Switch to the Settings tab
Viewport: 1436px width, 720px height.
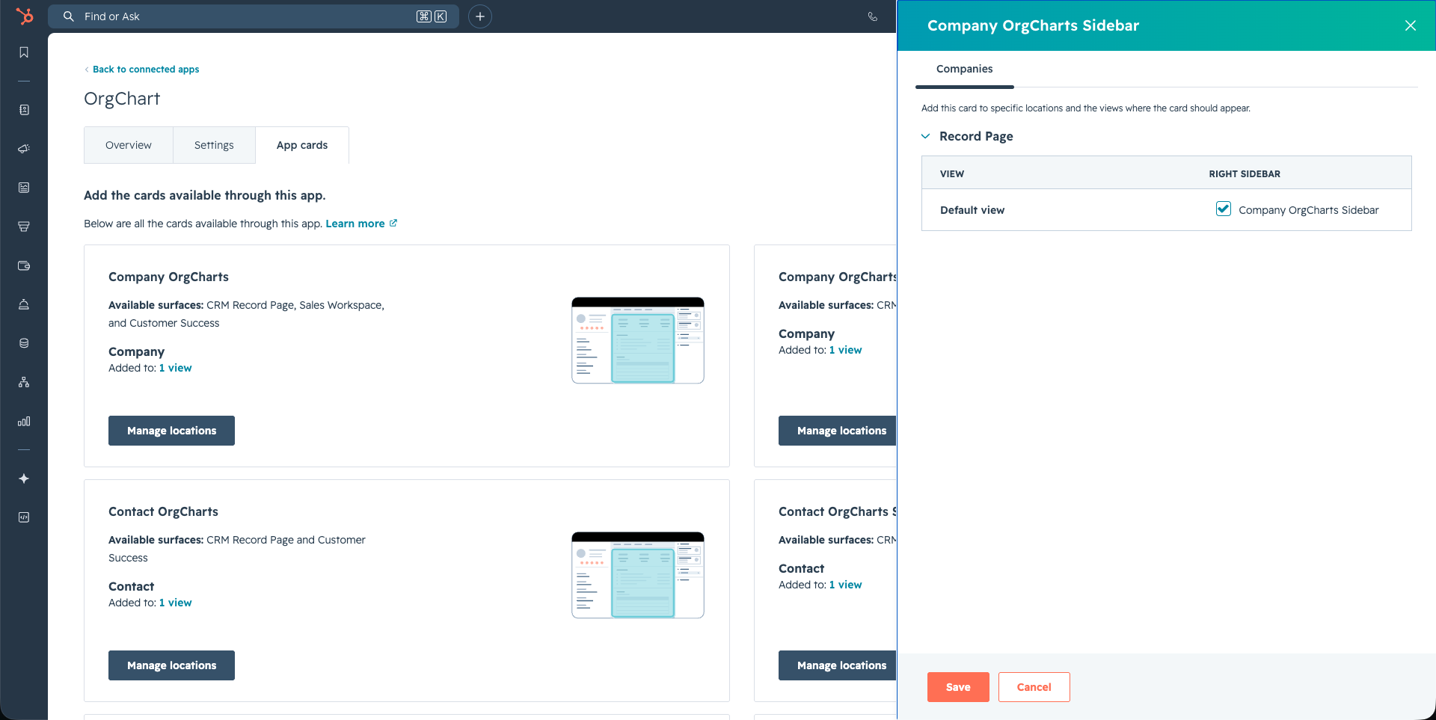214,145
